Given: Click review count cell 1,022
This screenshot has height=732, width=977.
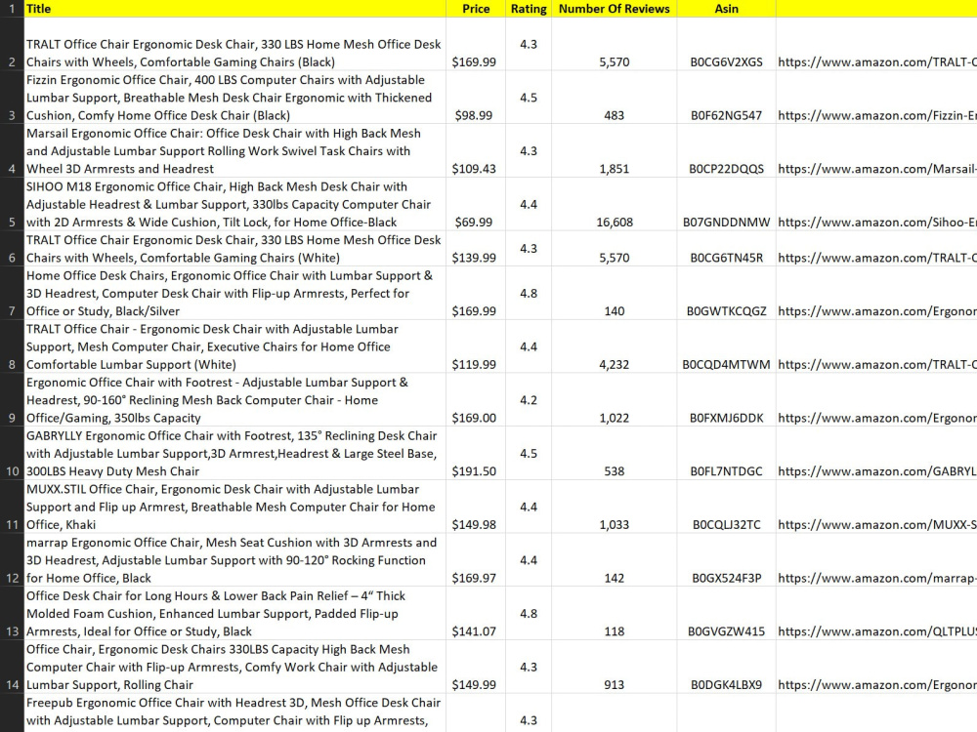Looking at the screenshot, I should click(x=614, y=400).
